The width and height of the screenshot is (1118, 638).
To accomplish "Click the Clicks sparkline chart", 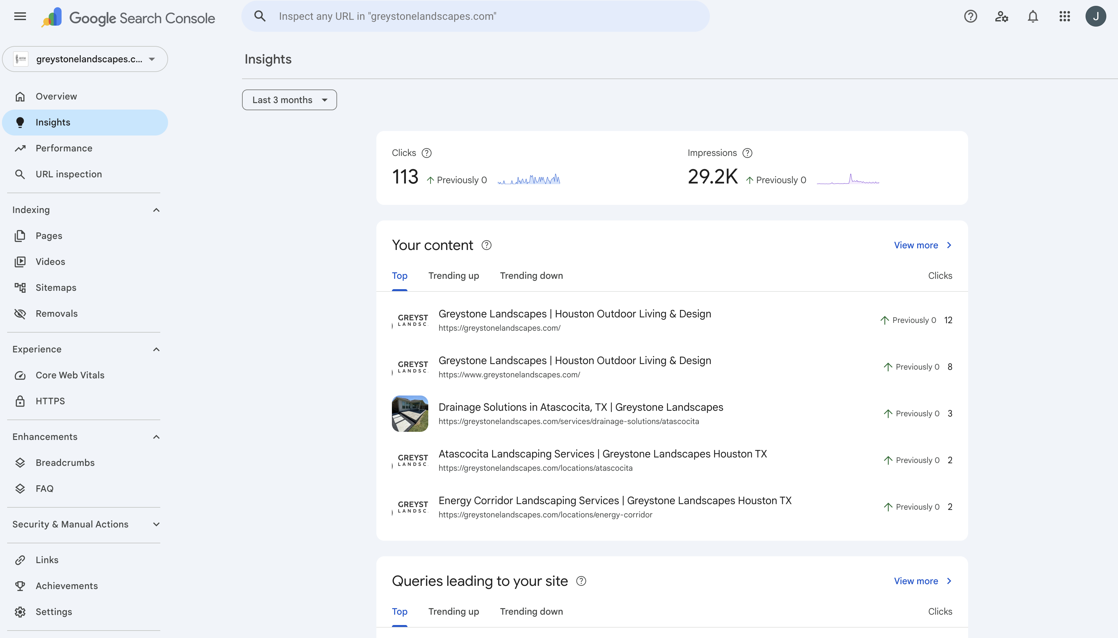I will (529, 179).
